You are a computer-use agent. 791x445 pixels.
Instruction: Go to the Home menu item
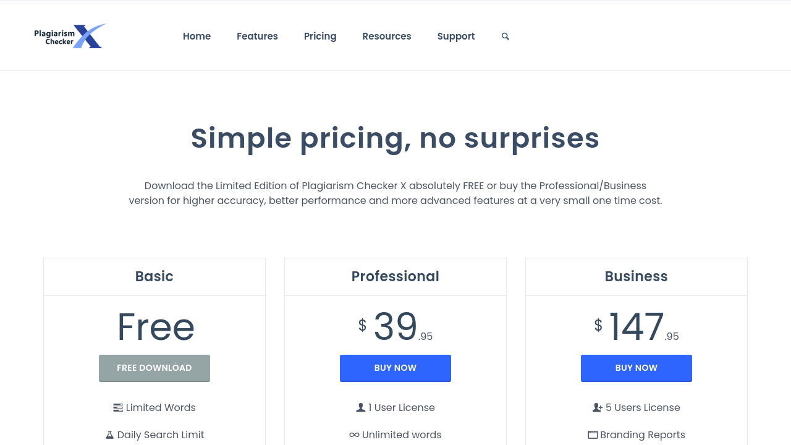click(x=197, y=36)
